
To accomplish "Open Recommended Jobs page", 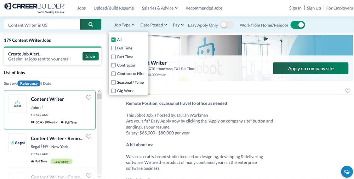I will click(x=204, y=8).
